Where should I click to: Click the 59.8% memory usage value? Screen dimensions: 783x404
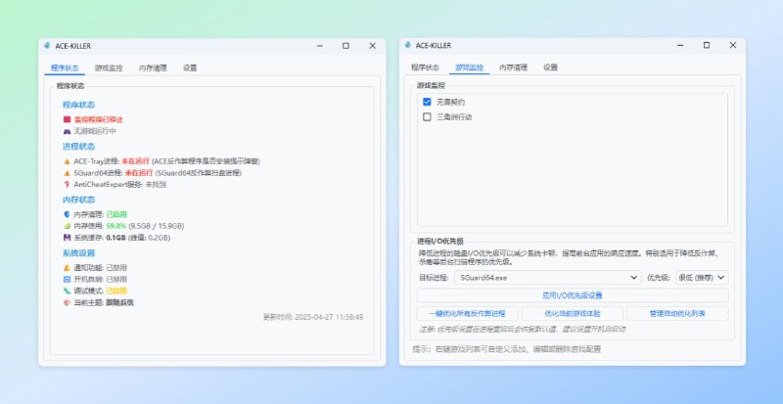(115, 226)
